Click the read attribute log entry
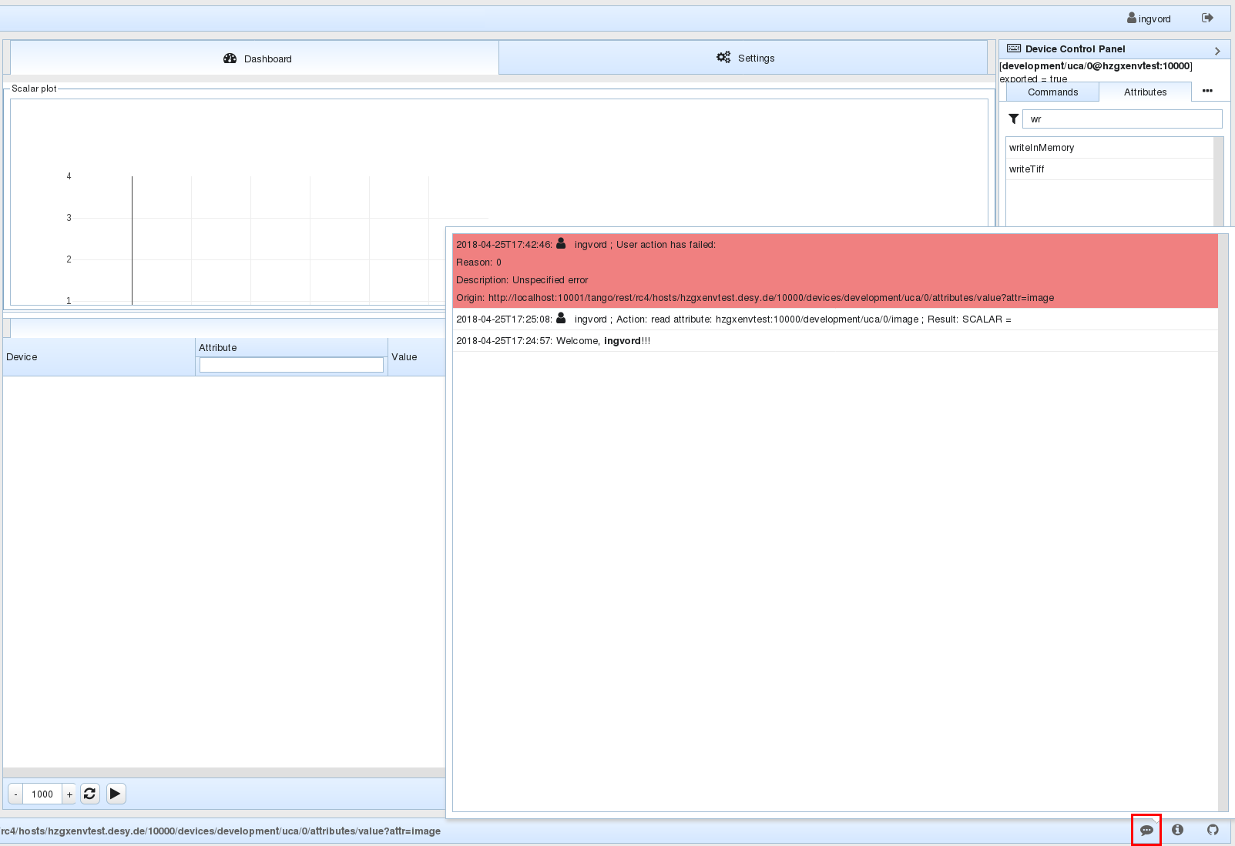Screen dimensions: 1235x846 click(x=835, y=319)
